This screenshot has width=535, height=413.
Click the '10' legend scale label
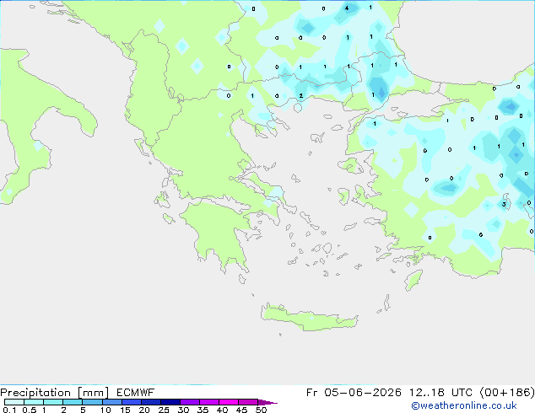pos(105,410)
